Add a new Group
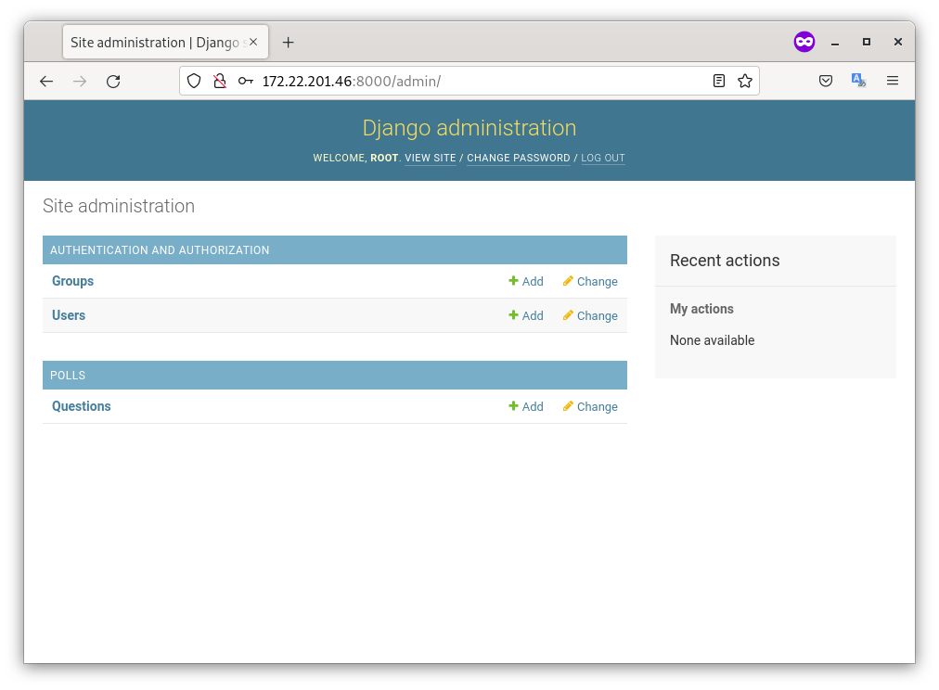The image size is (939, 690). 526,282
